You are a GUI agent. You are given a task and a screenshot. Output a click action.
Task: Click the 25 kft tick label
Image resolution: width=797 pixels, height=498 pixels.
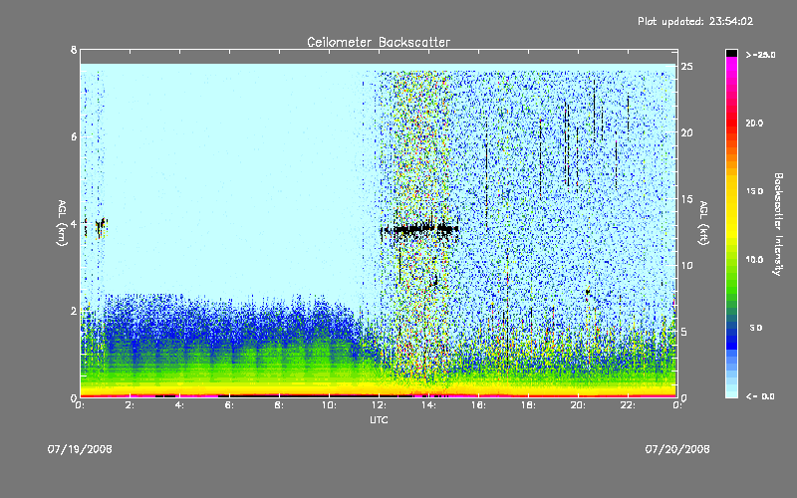[687, 66]
